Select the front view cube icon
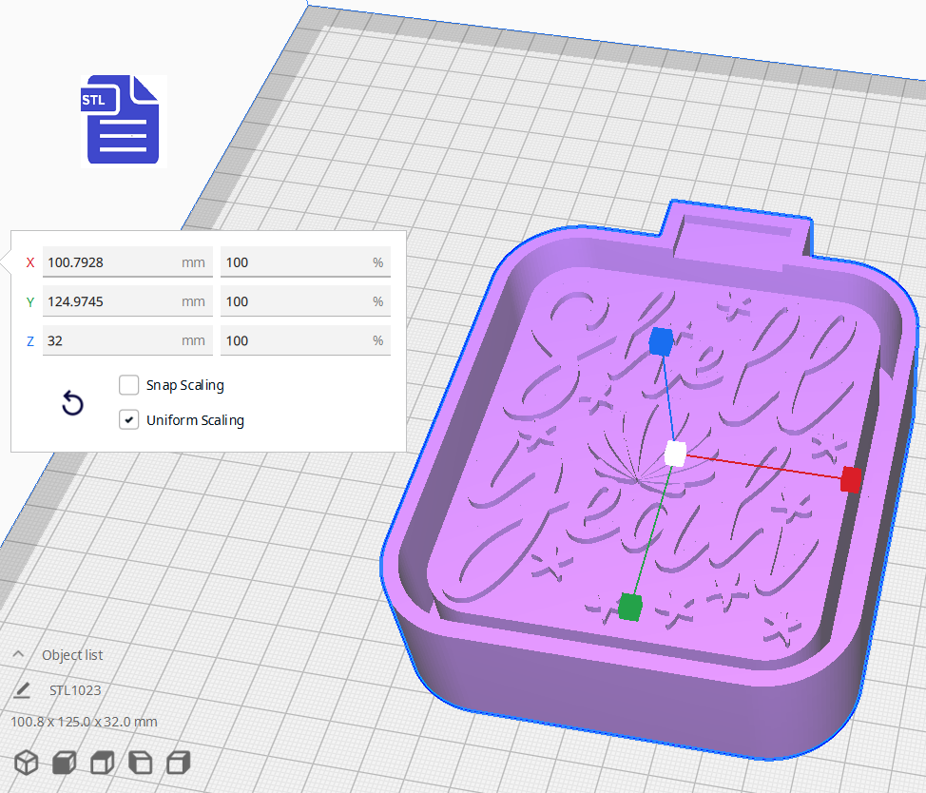926x793 pixels. click(x=63, y=762)
